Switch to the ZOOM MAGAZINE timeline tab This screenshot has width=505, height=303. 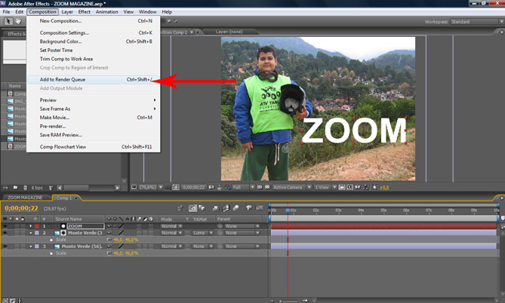click(24, 196)
